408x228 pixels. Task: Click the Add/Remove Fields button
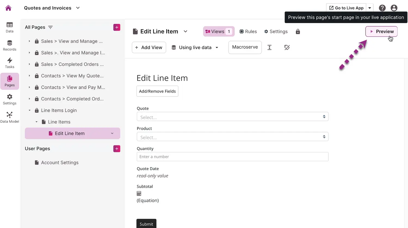tap(157, 91)
